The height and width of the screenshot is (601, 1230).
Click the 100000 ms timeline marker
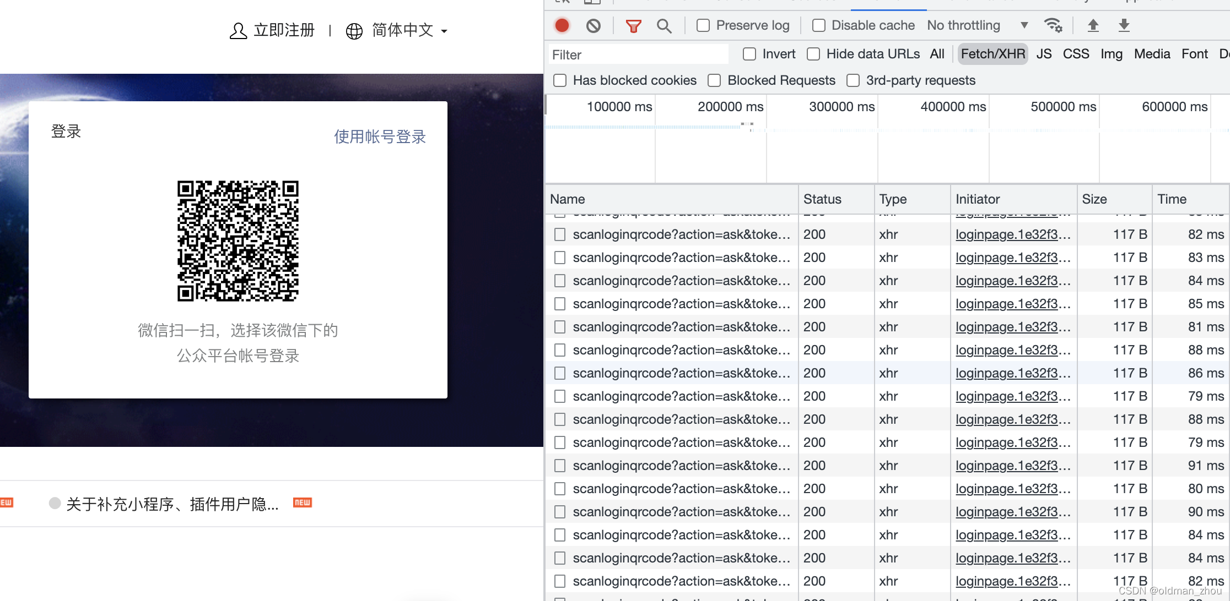pos(619,107)
